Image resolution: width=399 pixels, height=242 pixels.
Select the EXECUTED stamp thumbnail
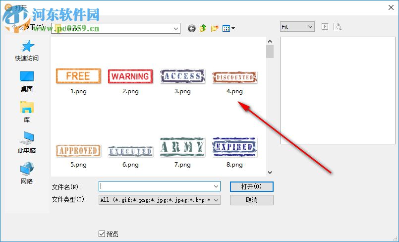point(130,151)
